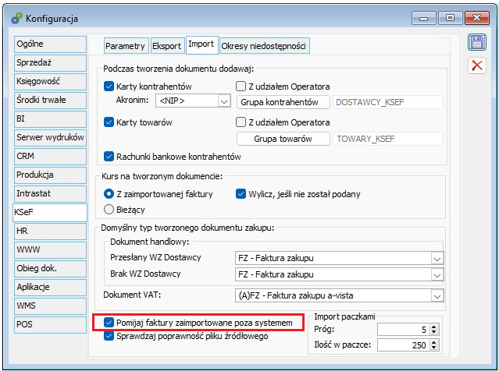Increase Ilość w paczce with up arrow
The image size is (499, 371).
pos(433,342)
